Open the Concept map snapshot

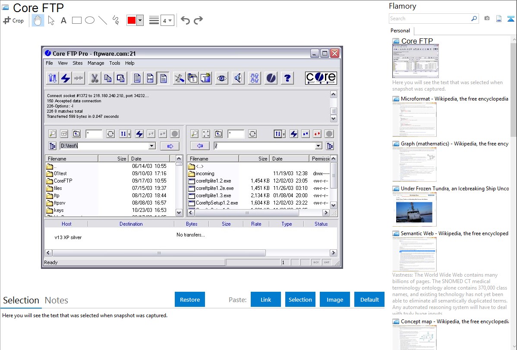pyautogui.click(x=414, y=337)
